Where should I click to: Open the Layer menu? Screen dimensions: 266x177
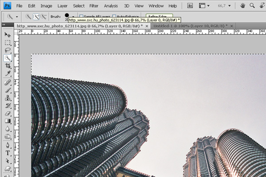(63, 6)
